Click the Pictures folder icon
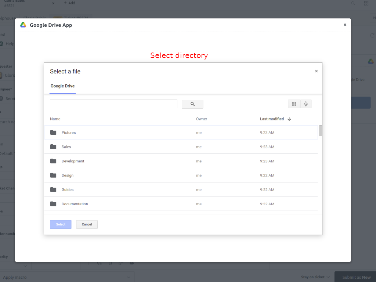Image resolution: width=376 pixels, height=282 pixels. [x=53, y=133]
